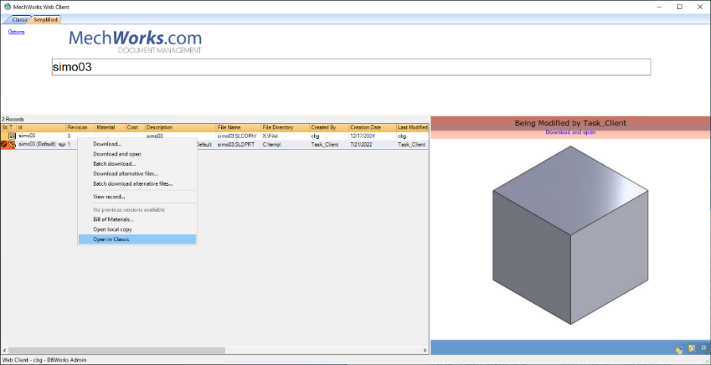Maximize the MechWorks Web Client window

pos(680,6)
